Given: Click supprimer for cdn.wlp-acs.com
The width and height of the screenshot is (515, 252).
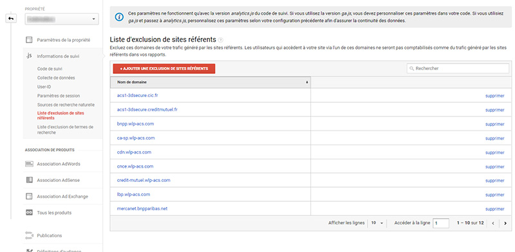Looking at the screenshot, I should (494, 152).
